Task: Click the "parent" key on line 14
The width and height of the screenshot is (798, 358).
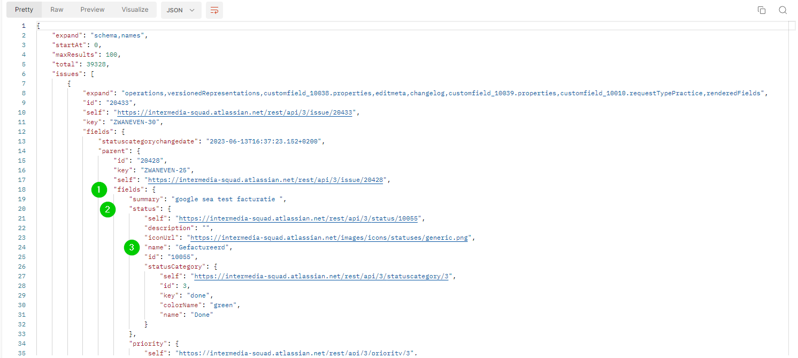Action: [114, 151]
